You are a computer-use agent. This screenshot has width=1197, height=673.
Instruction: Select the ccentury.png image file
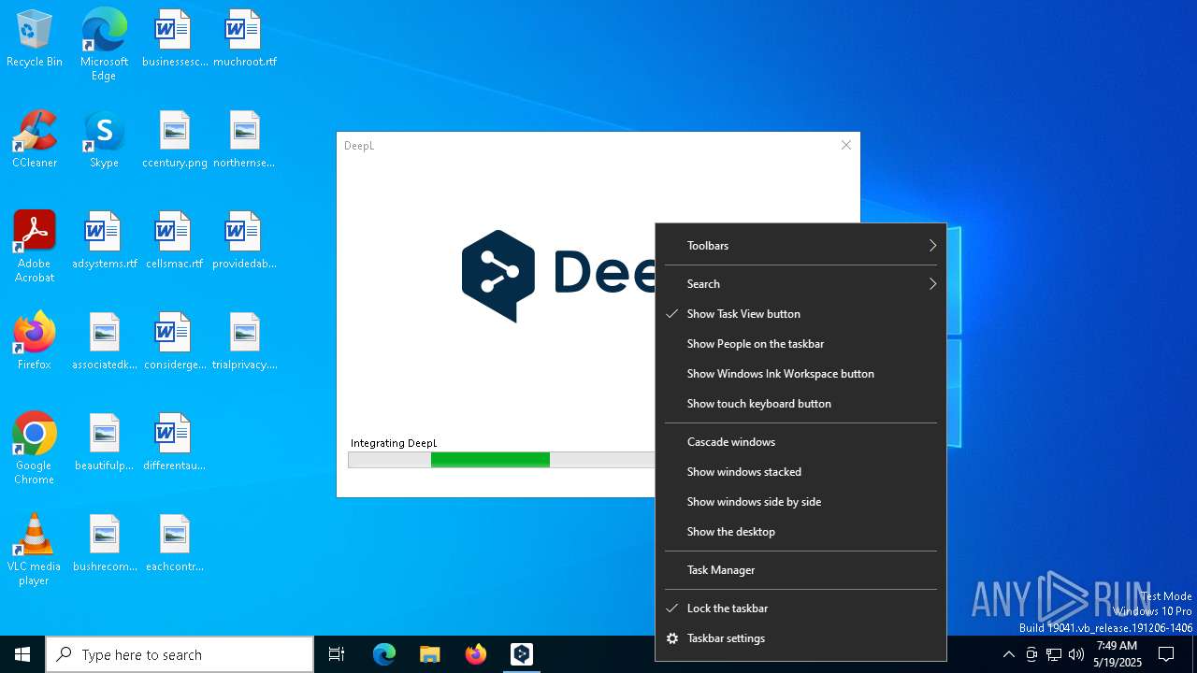point(174,139)
